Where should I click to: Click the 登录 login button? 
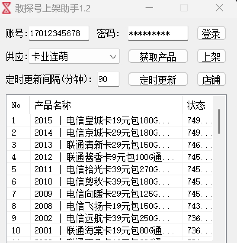211,34
